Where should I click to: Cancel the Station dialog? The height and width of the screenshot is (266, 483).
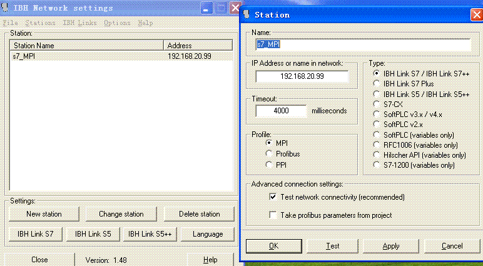tap(452, 246)
